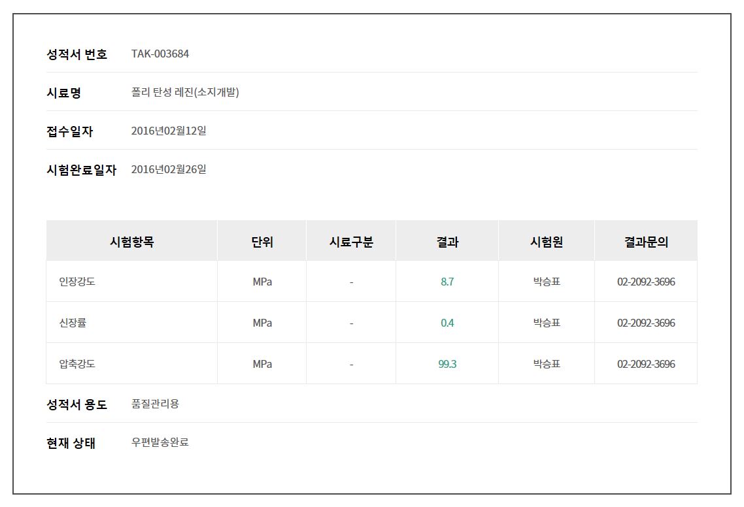This screenshot has width=744, height=507.
Task: Click the 결과문의 column header
Action: click(x=646, y=242)
